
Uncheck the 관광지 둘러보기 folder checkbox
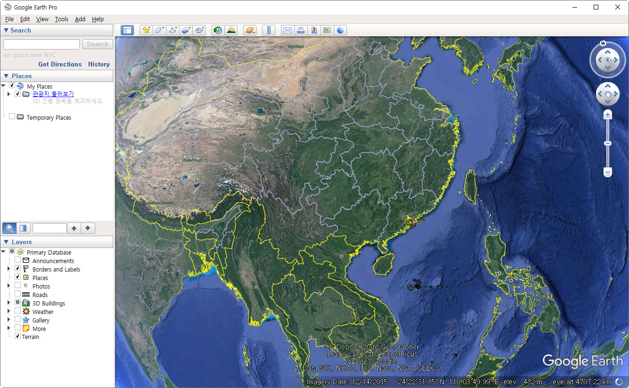[x=17, y=94]
